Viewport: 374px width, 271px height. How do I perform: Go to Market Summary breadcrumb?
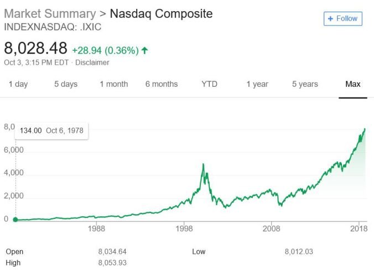coord(50,14)
